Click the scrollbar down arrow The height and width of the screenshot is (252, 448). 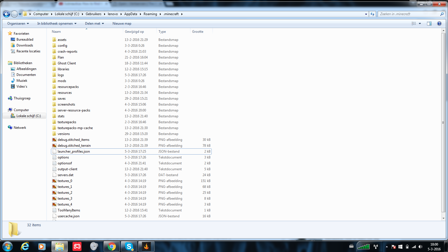443,218
